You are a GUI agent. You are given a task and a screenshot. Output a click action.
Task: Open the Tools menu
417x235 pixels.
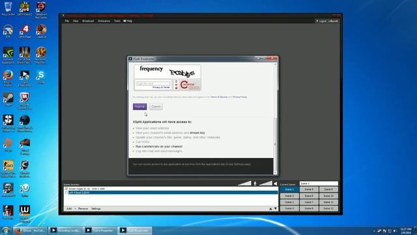click(117, 21)
